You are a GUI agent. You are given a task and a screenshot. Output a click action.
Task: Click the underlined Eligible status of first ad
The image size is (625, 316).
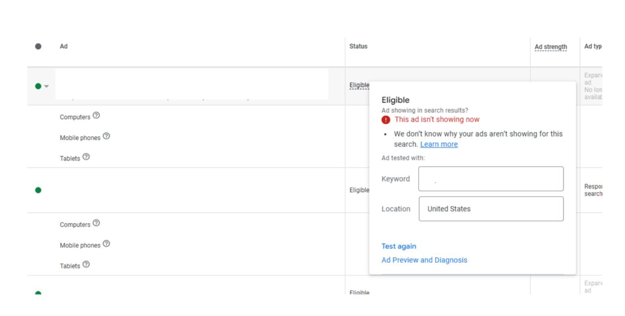tap(359, 85)
